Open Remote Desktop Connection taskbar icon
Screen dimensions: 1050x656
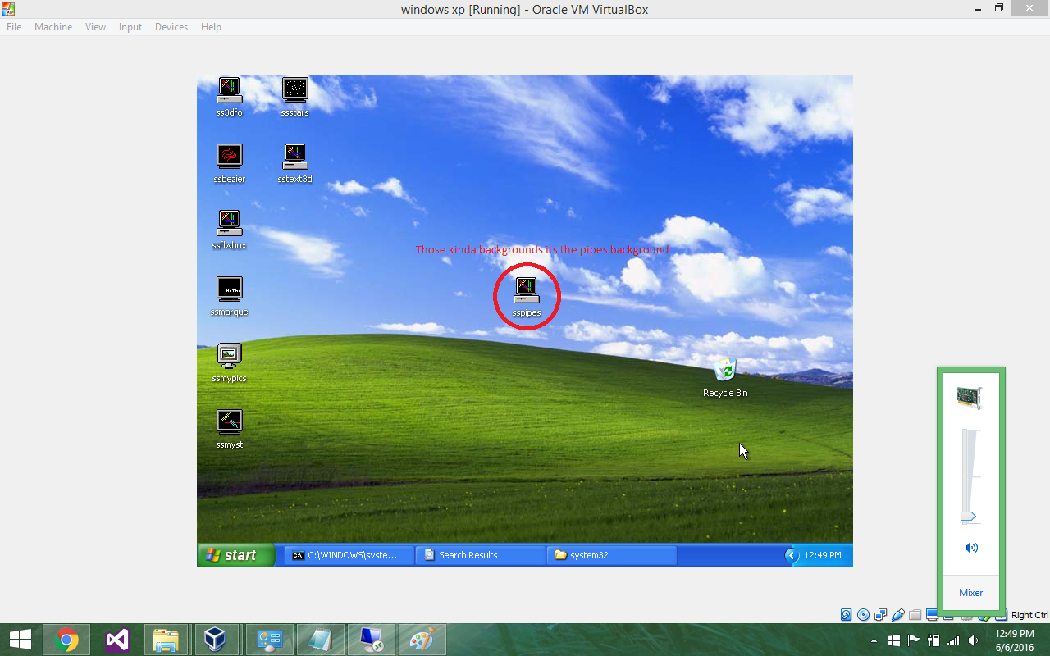click(371, 640)
